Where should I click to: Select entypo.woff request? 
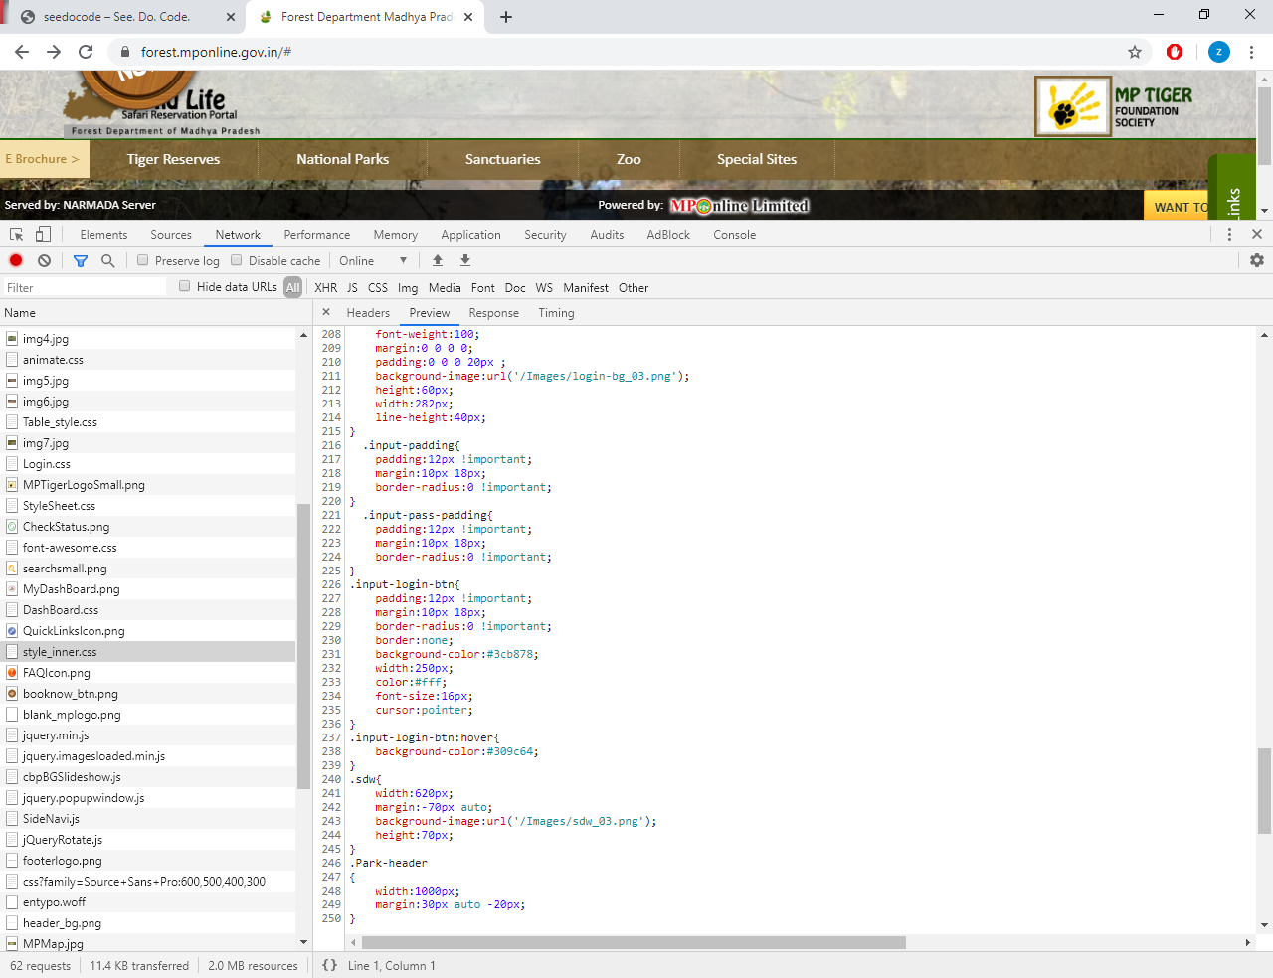148,902
